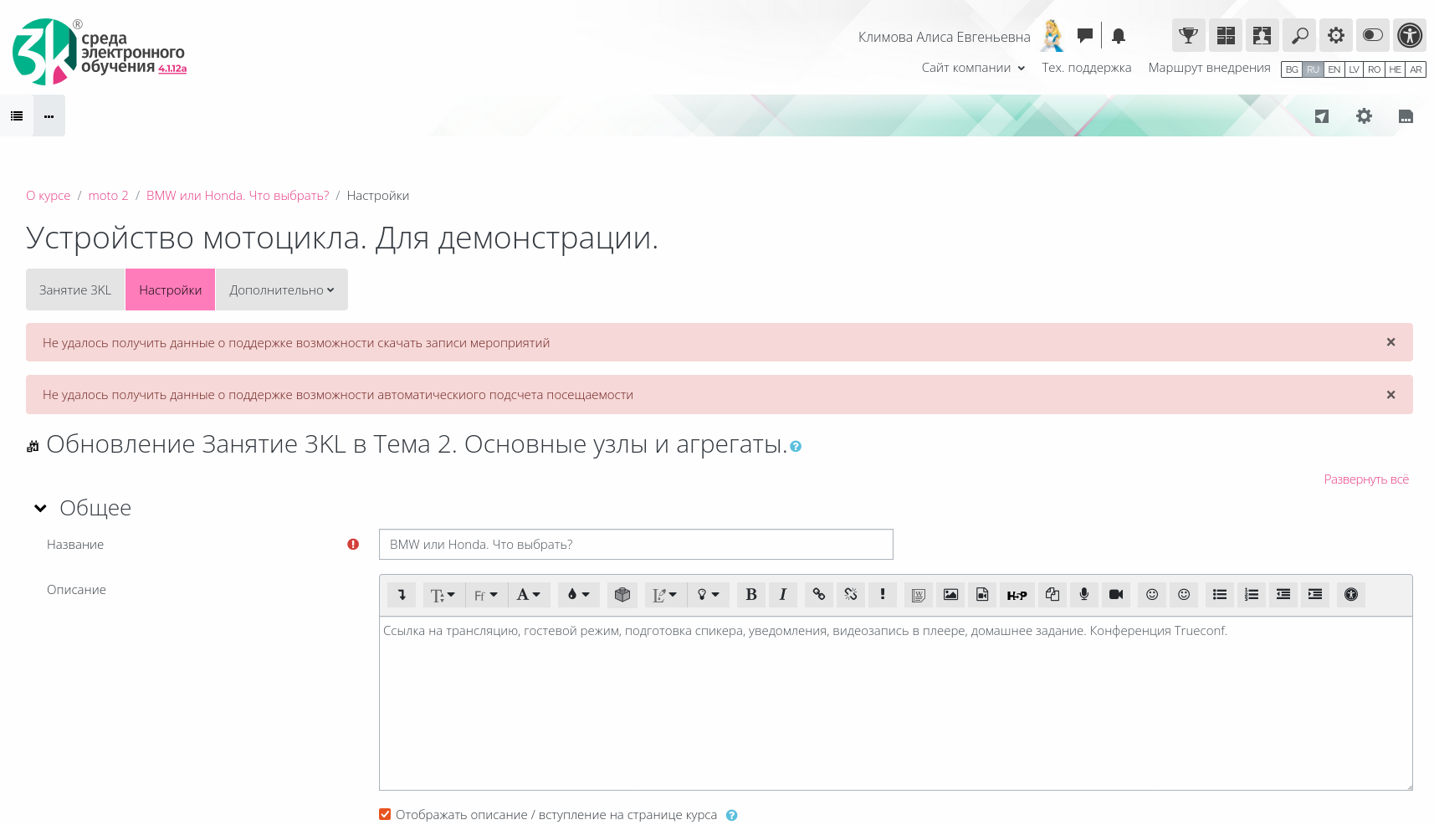
Task: Switch the site language to EN
Action: click(1334, 69)
